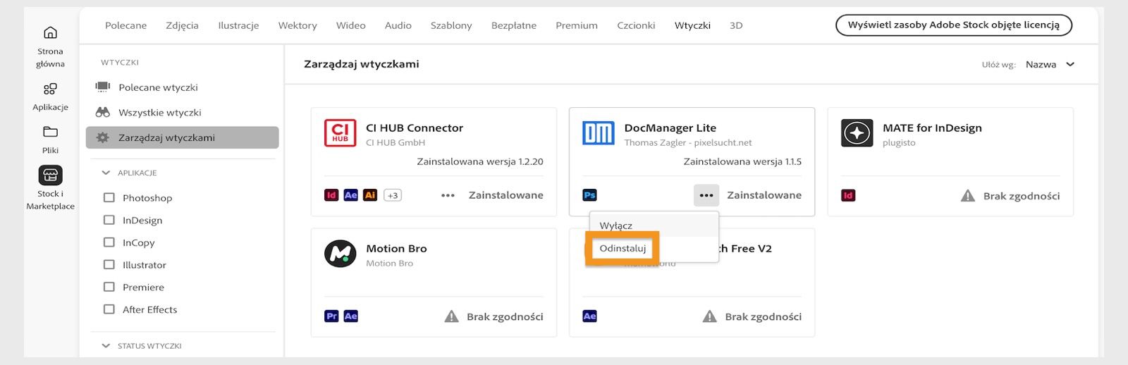Switch to the Bezpłatne tab
Image resolution: width=1128 pixels, height=365 pixels.
[514, 25]
